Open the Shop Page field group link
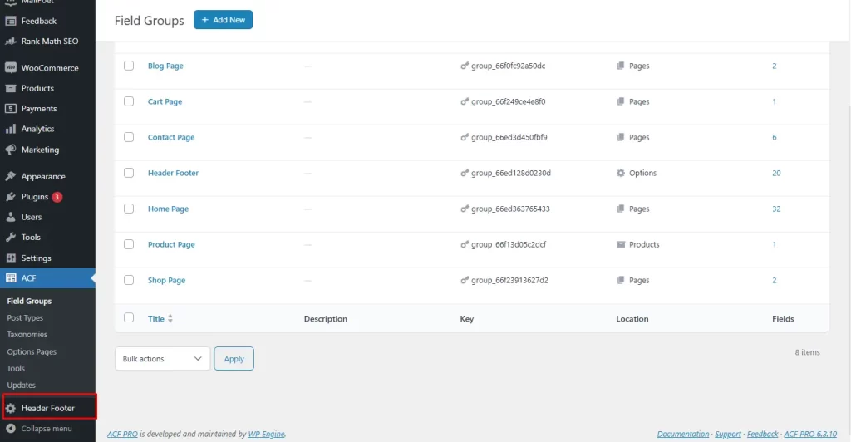 click(x=166, y=280)
